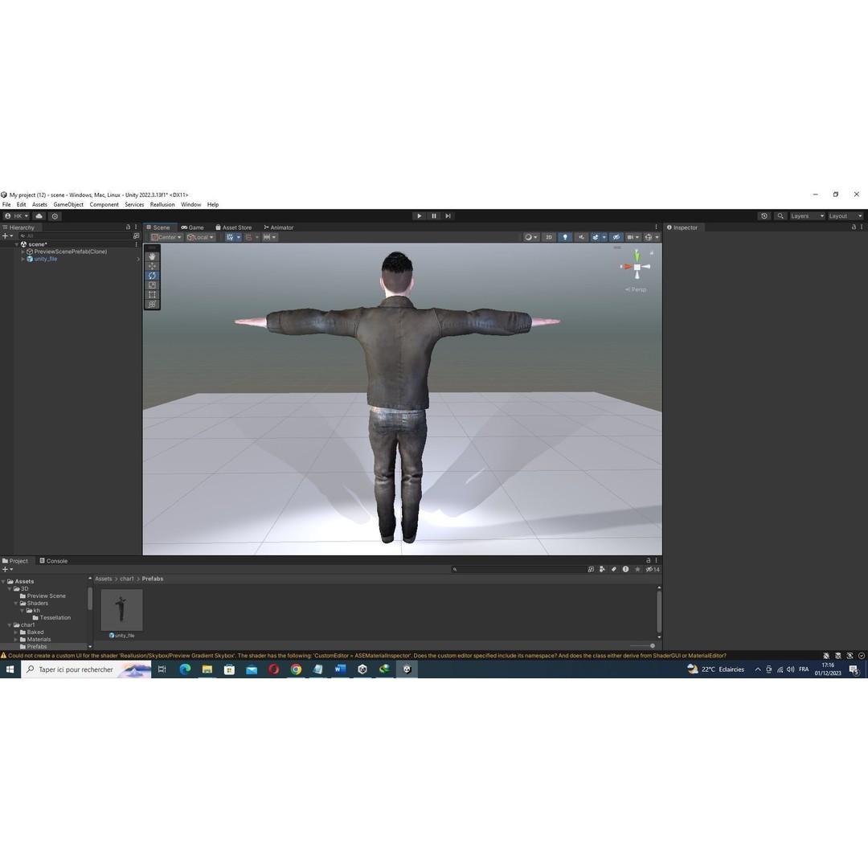Open Unity Hub from the Windows taskbar
The image size is (868, 868).
(x=362, y=669)
